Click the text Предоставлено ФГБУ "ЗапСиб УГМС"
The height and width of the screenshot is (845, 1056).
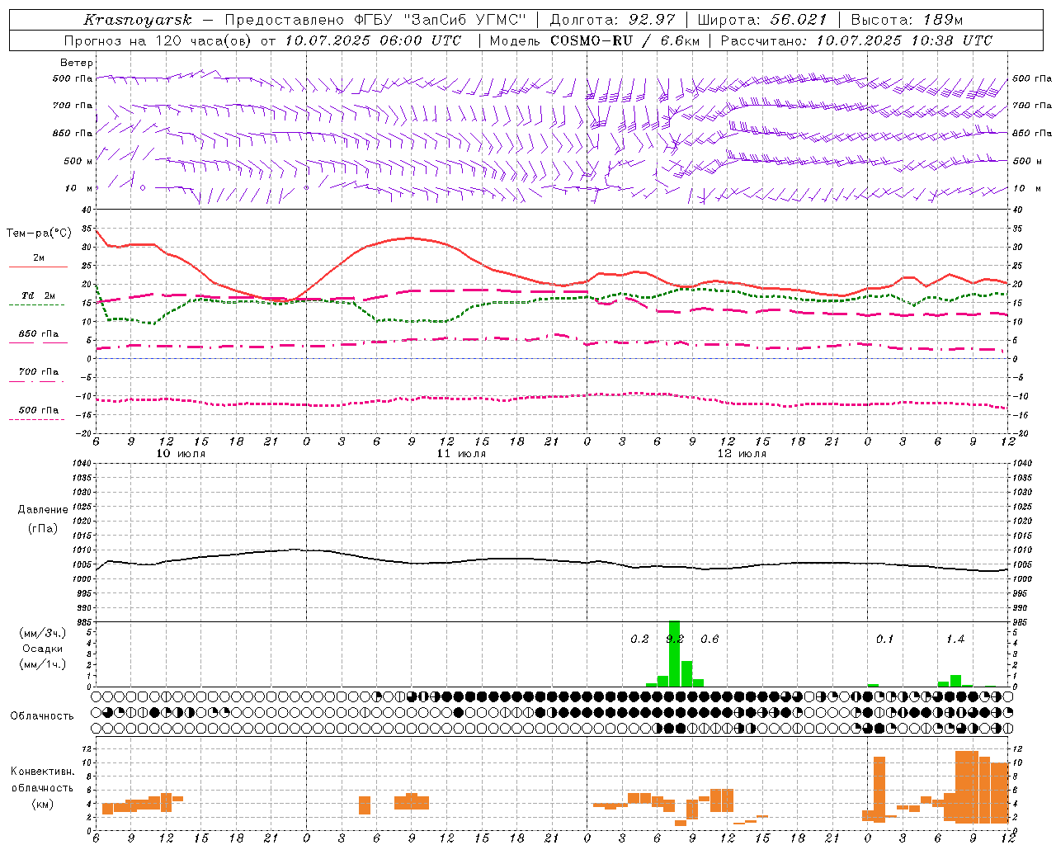pos(375,20)
